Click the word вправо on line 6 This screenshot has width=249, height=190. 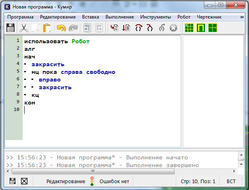(50, 80)
